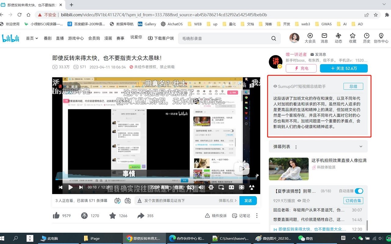The width and height of the screenshot is (391, 244).
Task: Click the 充电 button
Action: click(301, 68)
